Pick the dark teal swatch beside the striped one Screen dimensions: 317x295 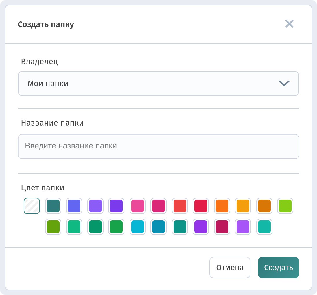pyautogui.click(x=53, y=206)
